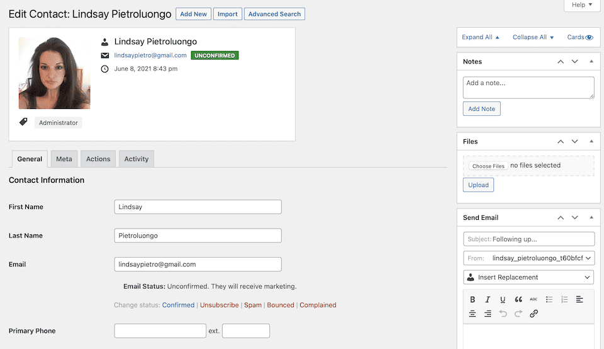Collapse the Notes panel with triangle toggle
Image resolution: width=604 pixels, height=349 pixels.
tap(591, 62)
